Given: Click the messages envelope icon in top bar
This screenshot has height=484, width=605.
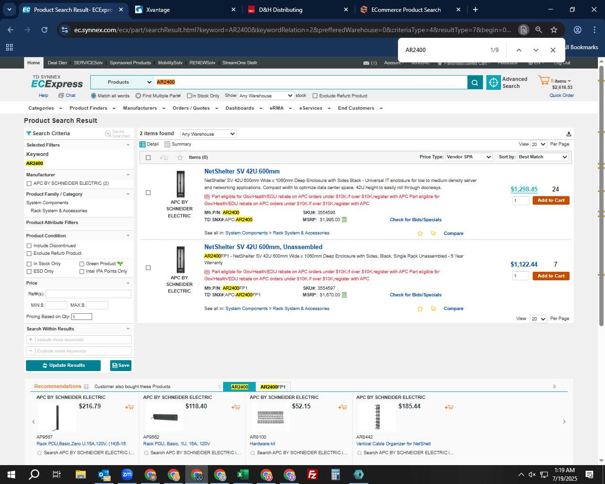Looking at the screenshot, I should click(x=366, y=63).
